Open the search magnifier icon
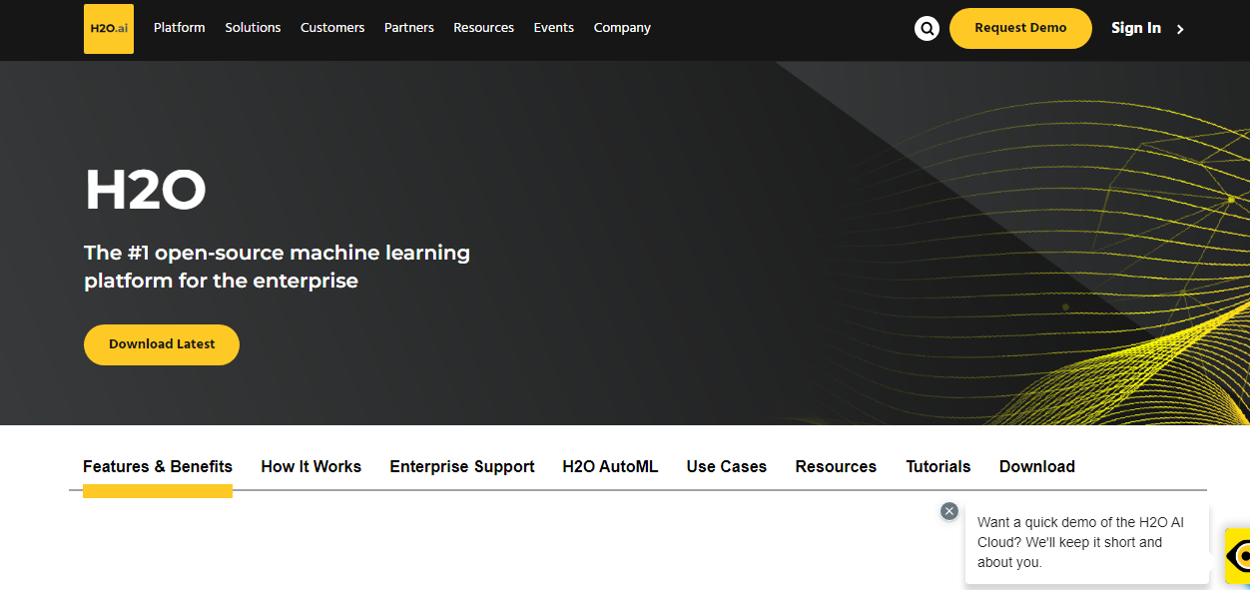1250x590 pixels. (x=927, y=29)
